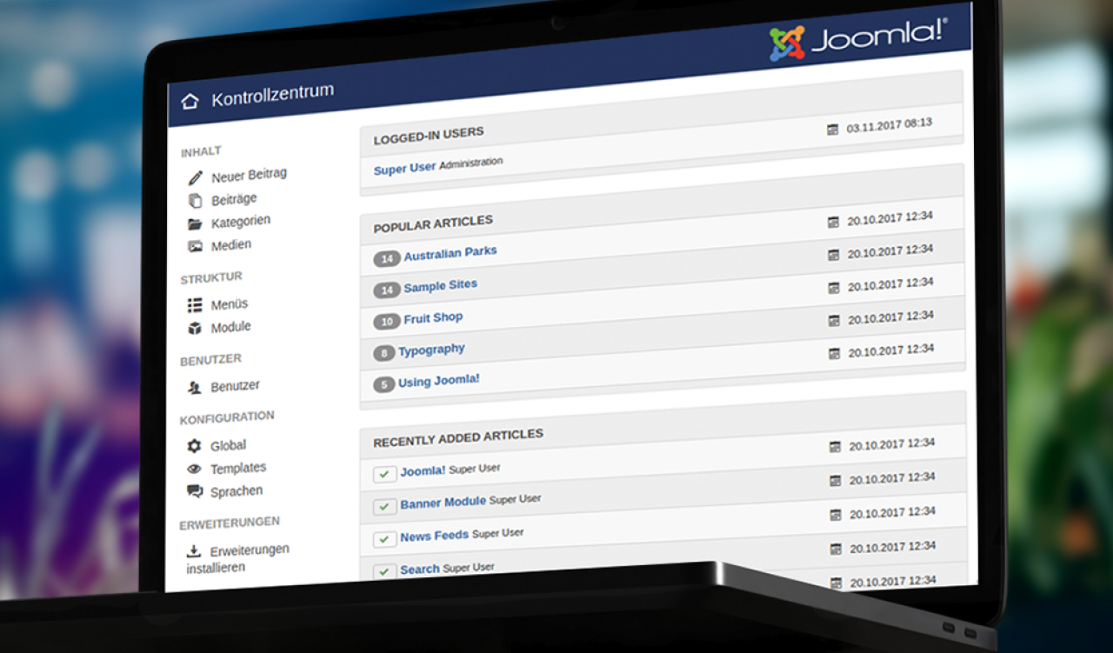1113x653 pixels.
Task: Open the Australian Parks article link
Action: coord(450,254)
